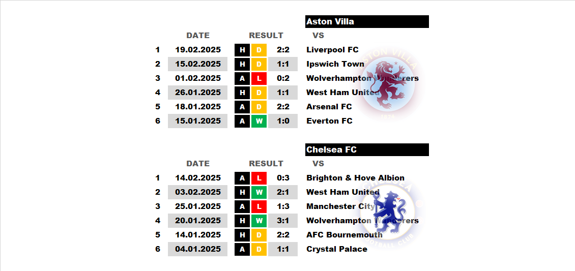Click the 19.02.2025 date cell
Screen dimensions: 575x271
tap(198, 50)
